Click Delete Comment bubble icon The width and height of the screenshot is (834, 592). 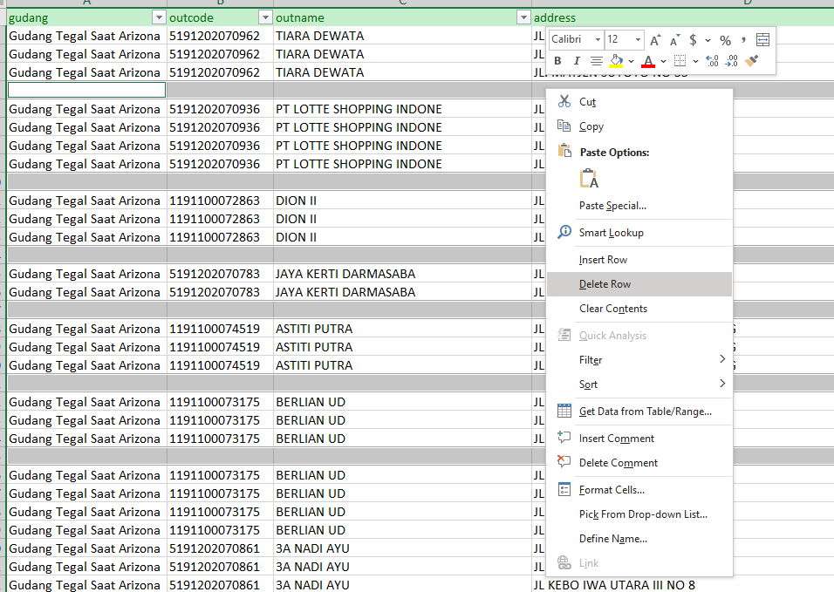(x=564, y=462)
